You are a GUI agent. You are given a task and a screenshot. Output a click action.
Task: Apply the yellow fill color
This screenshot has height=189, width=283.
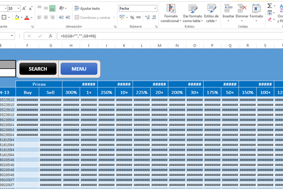point(17,17)
